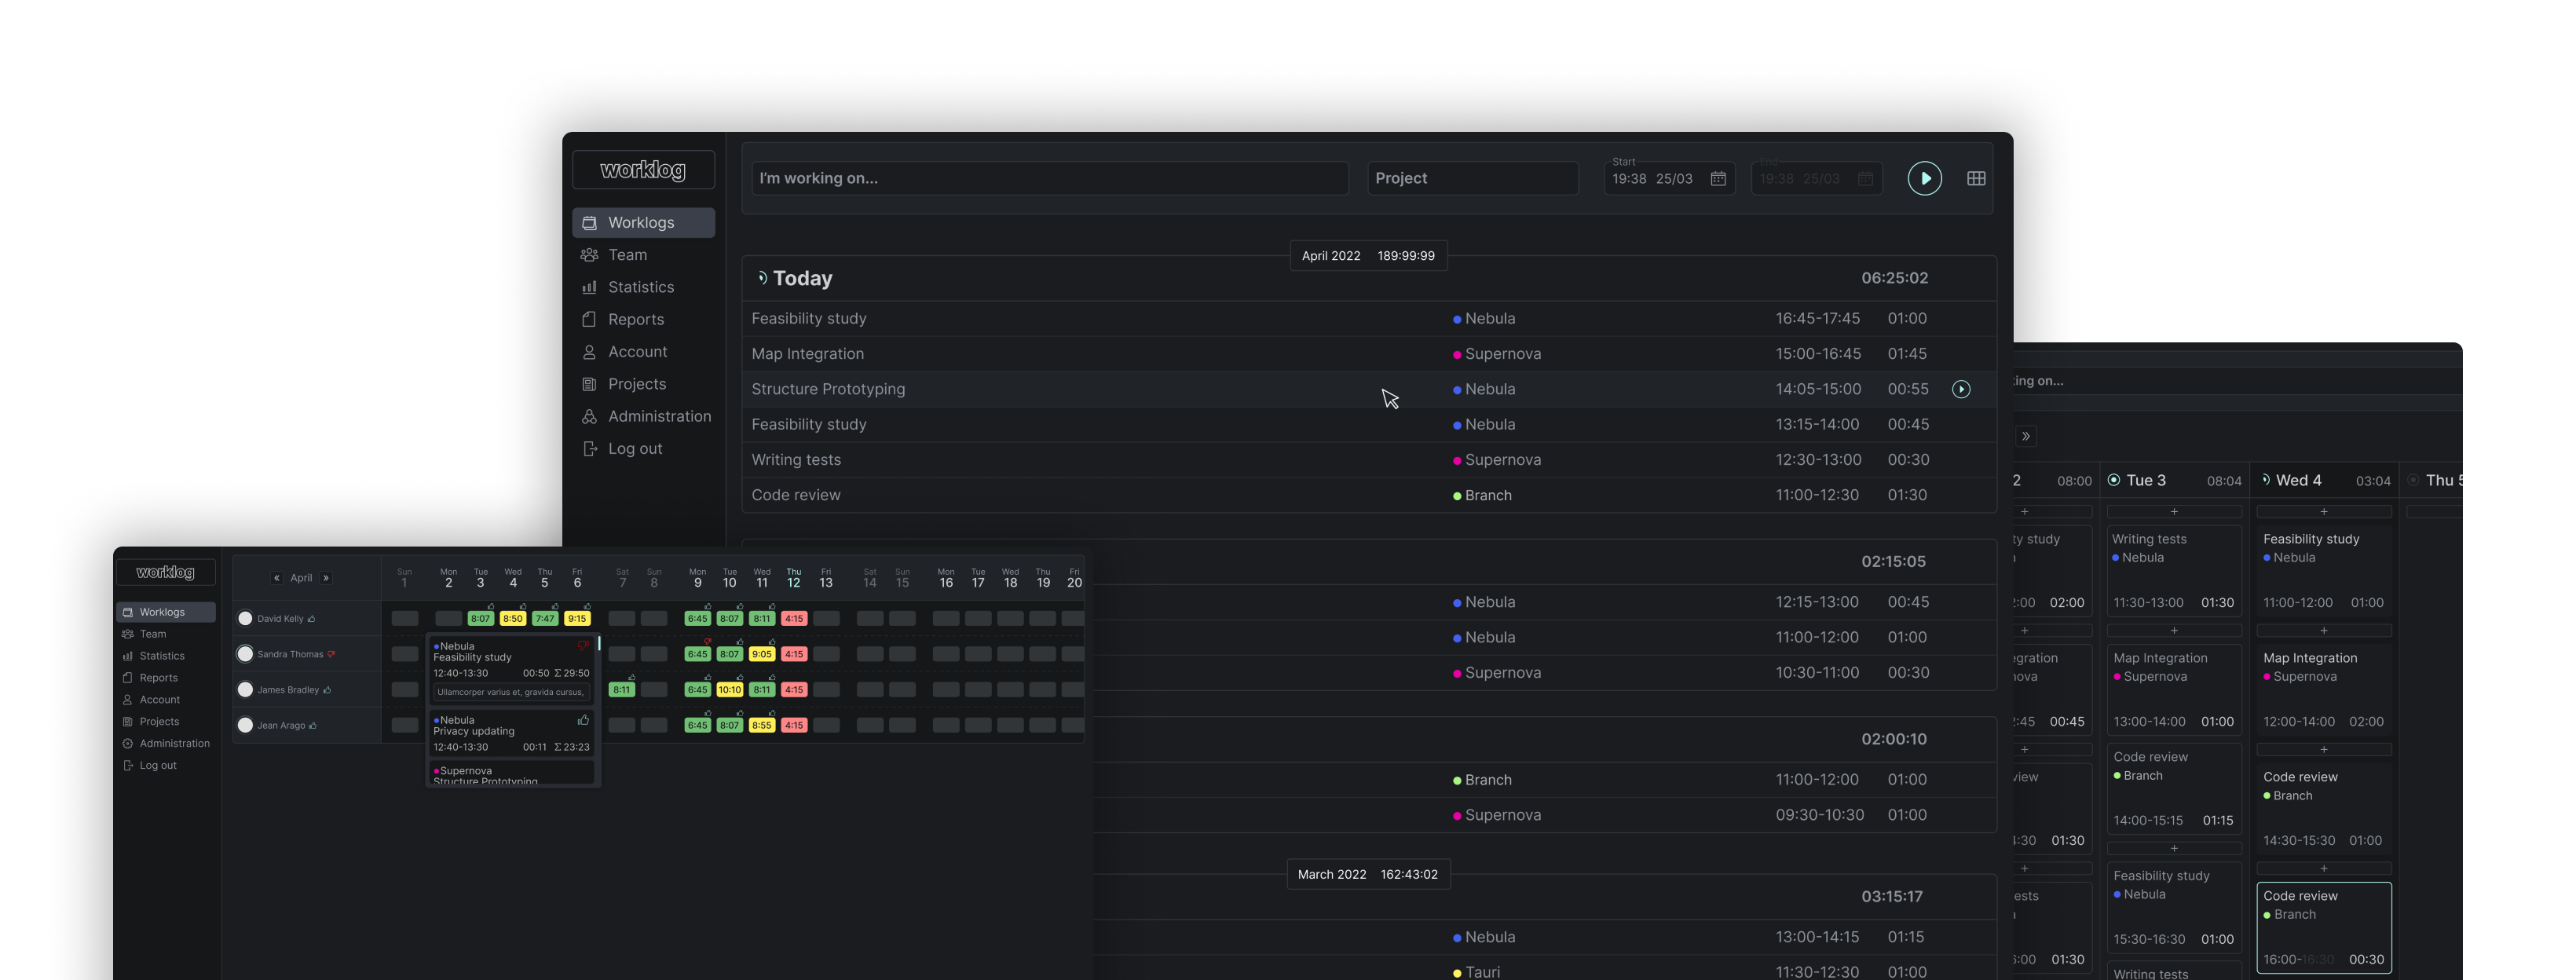Click the comment field in Feasibility study popup
This screenshot has width=2576, height=980.
pos(511,692)
